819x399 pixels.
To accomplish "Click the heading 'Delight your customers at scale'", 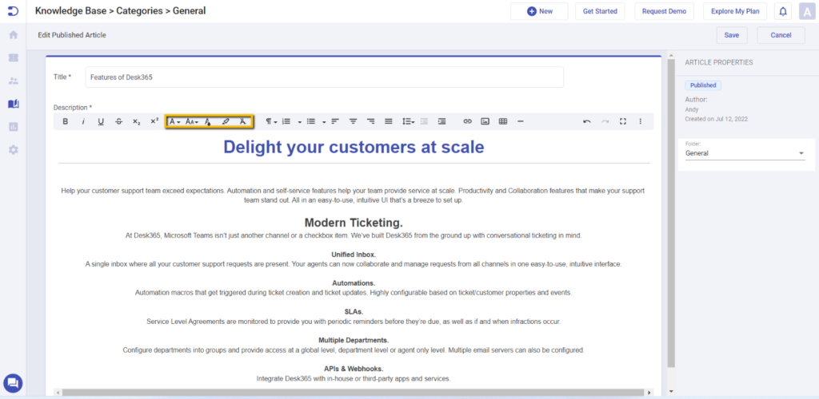I will coord(354,147).
